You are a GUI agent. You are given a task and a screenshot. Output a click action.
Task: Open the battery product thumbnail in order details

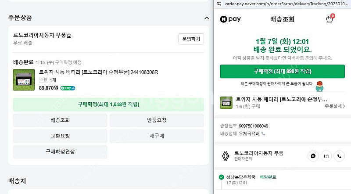pyautogui.click(x=24, y=80)
